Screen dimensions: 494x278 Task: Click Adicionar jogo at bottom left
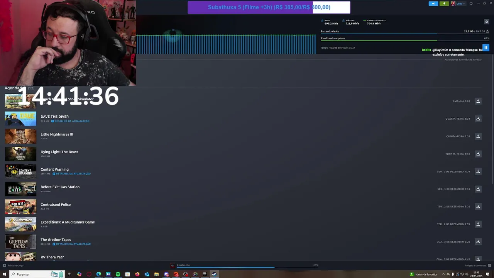pyautogui.click(x=13, y=266)
